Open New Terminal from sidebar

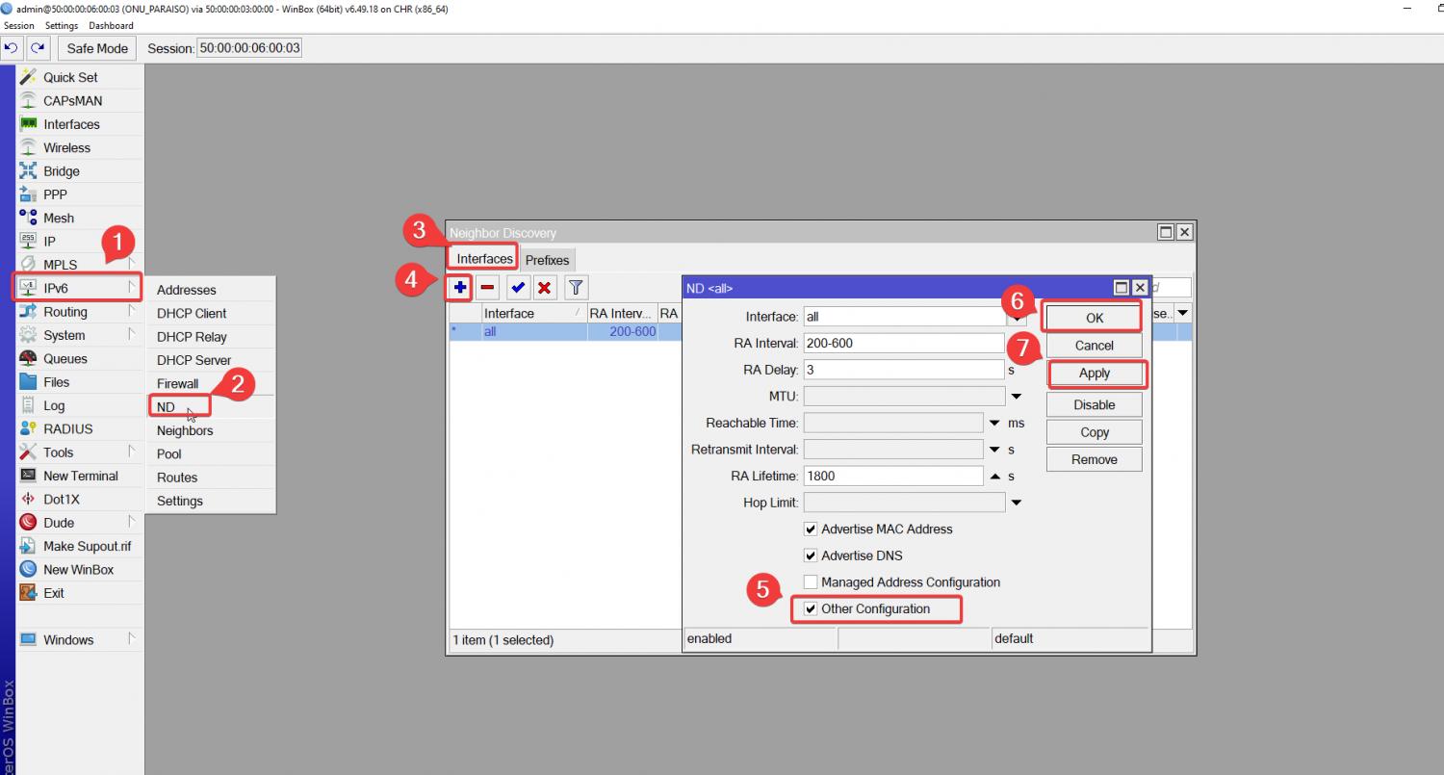pos(80,476)
